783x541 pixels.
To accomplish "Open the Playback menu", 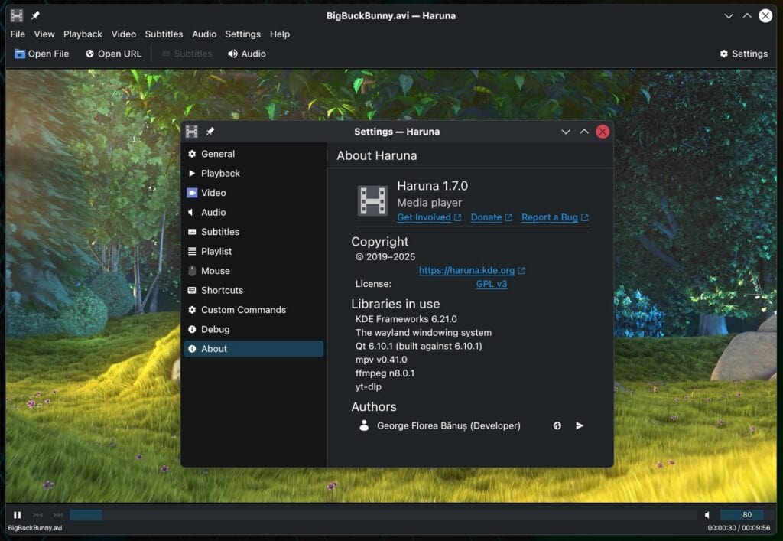I will pos(83,34).
